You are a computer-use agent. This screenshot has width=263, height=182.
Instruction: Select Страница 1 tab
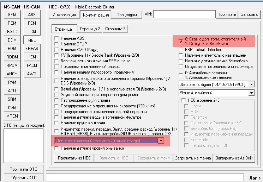[x=64, y=29]
